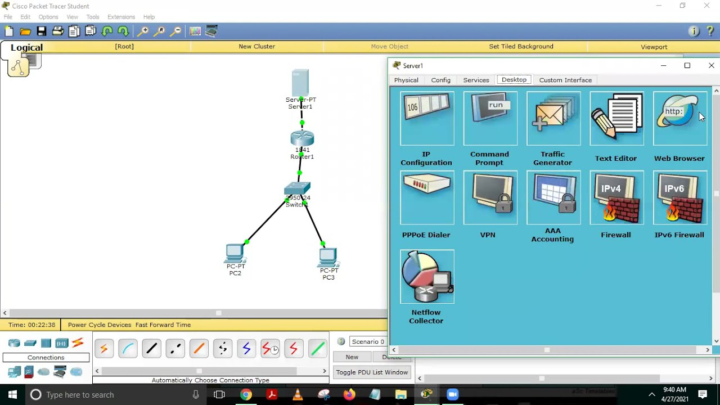The width and height of the screenshot is (720, 405).
Task: Click the Windows search box
Action: [115, 394]
